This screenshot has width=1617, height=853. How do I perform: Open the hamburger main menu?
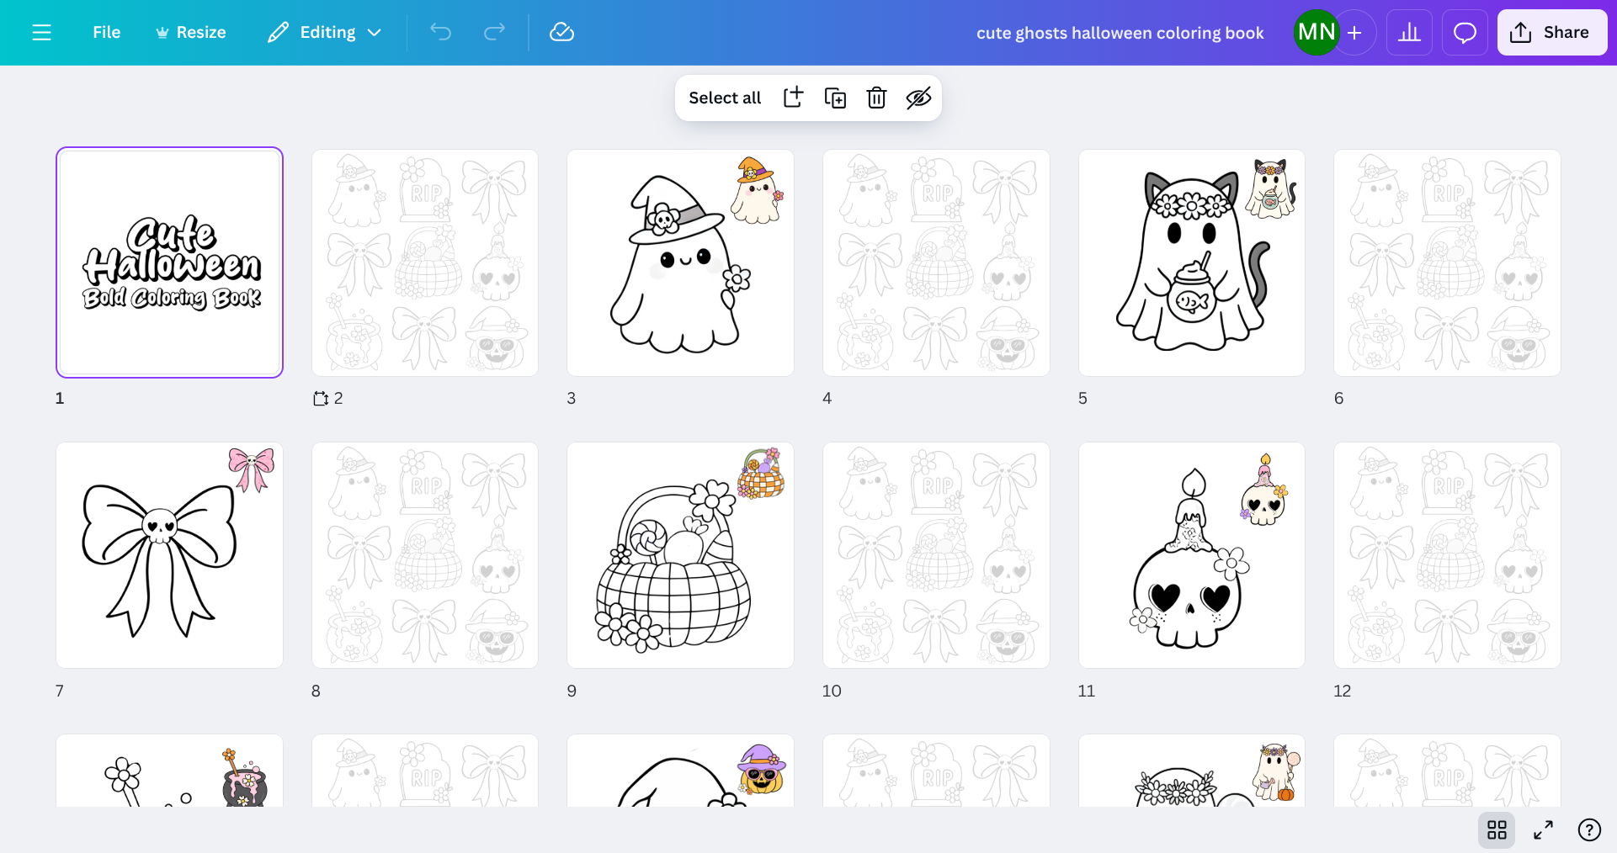tap(41, 32)
